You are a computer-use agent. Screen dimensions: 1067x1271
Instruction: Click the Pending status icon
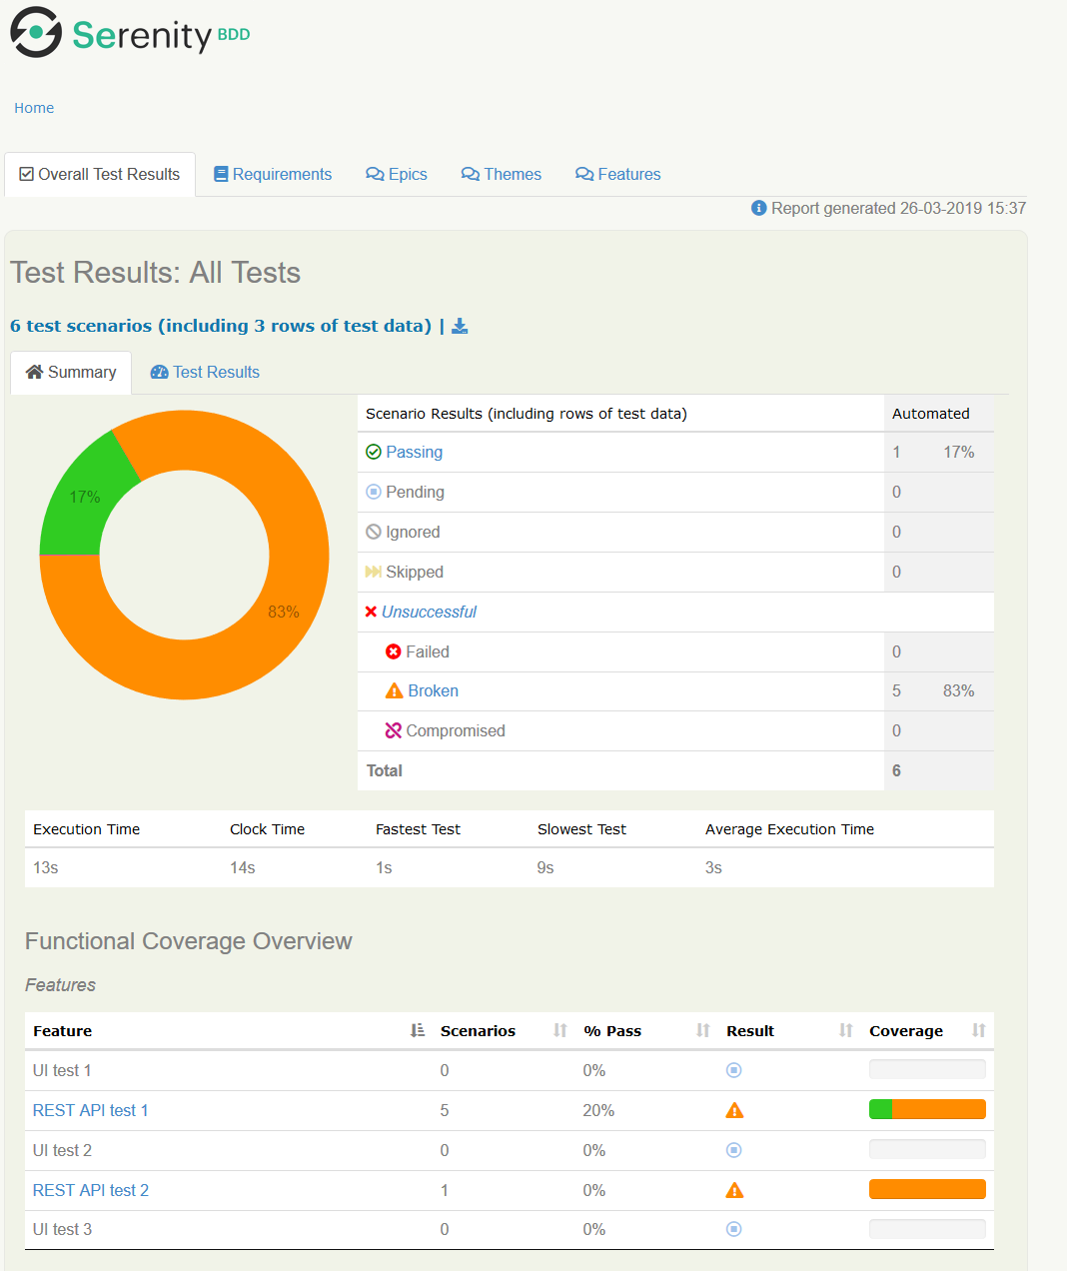(x=372, y=492)
